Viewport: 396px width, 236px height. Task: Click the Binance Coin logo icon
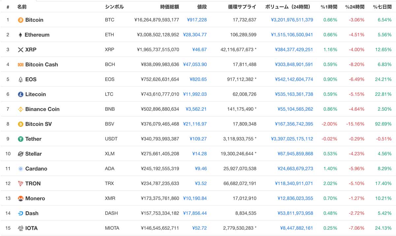[20, 109]
